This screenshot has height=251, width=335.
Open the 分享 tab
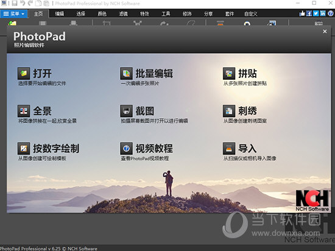pyautogui.click(x=208, y=14)
